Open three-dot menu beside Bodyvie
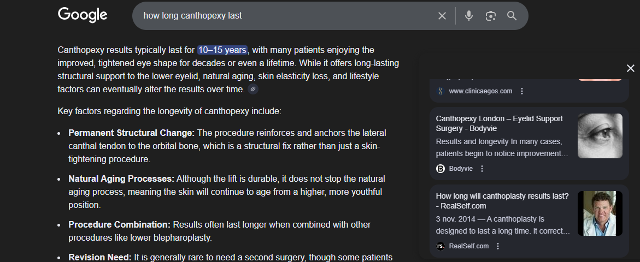The width and height of the screenshot is (640, 262). click(x=482, y=169)
